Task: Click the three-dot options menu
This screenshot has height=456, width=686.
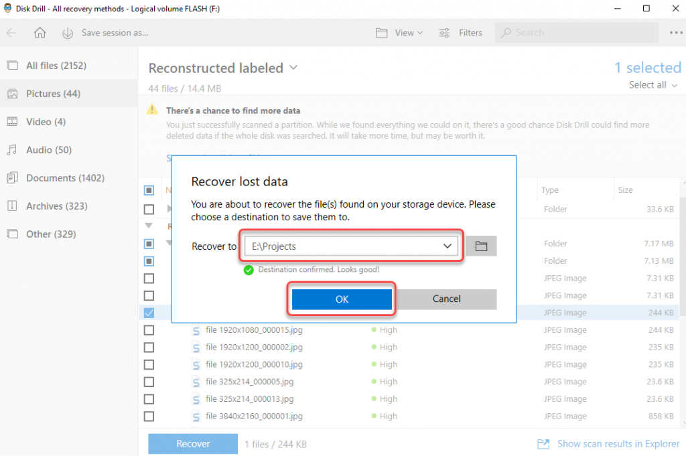Action: (673, 32)
